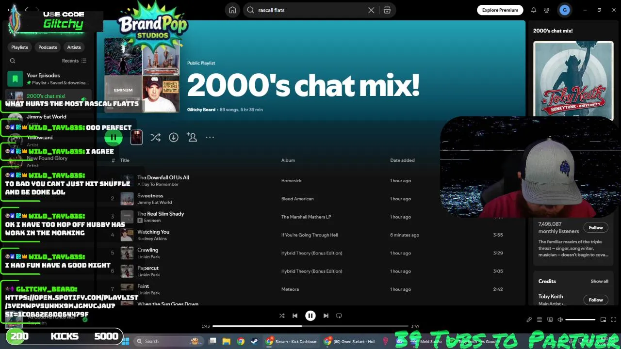Open 'If You're Going Through Hell' album
Screen dimensions: 621x349
click(310, 235)
